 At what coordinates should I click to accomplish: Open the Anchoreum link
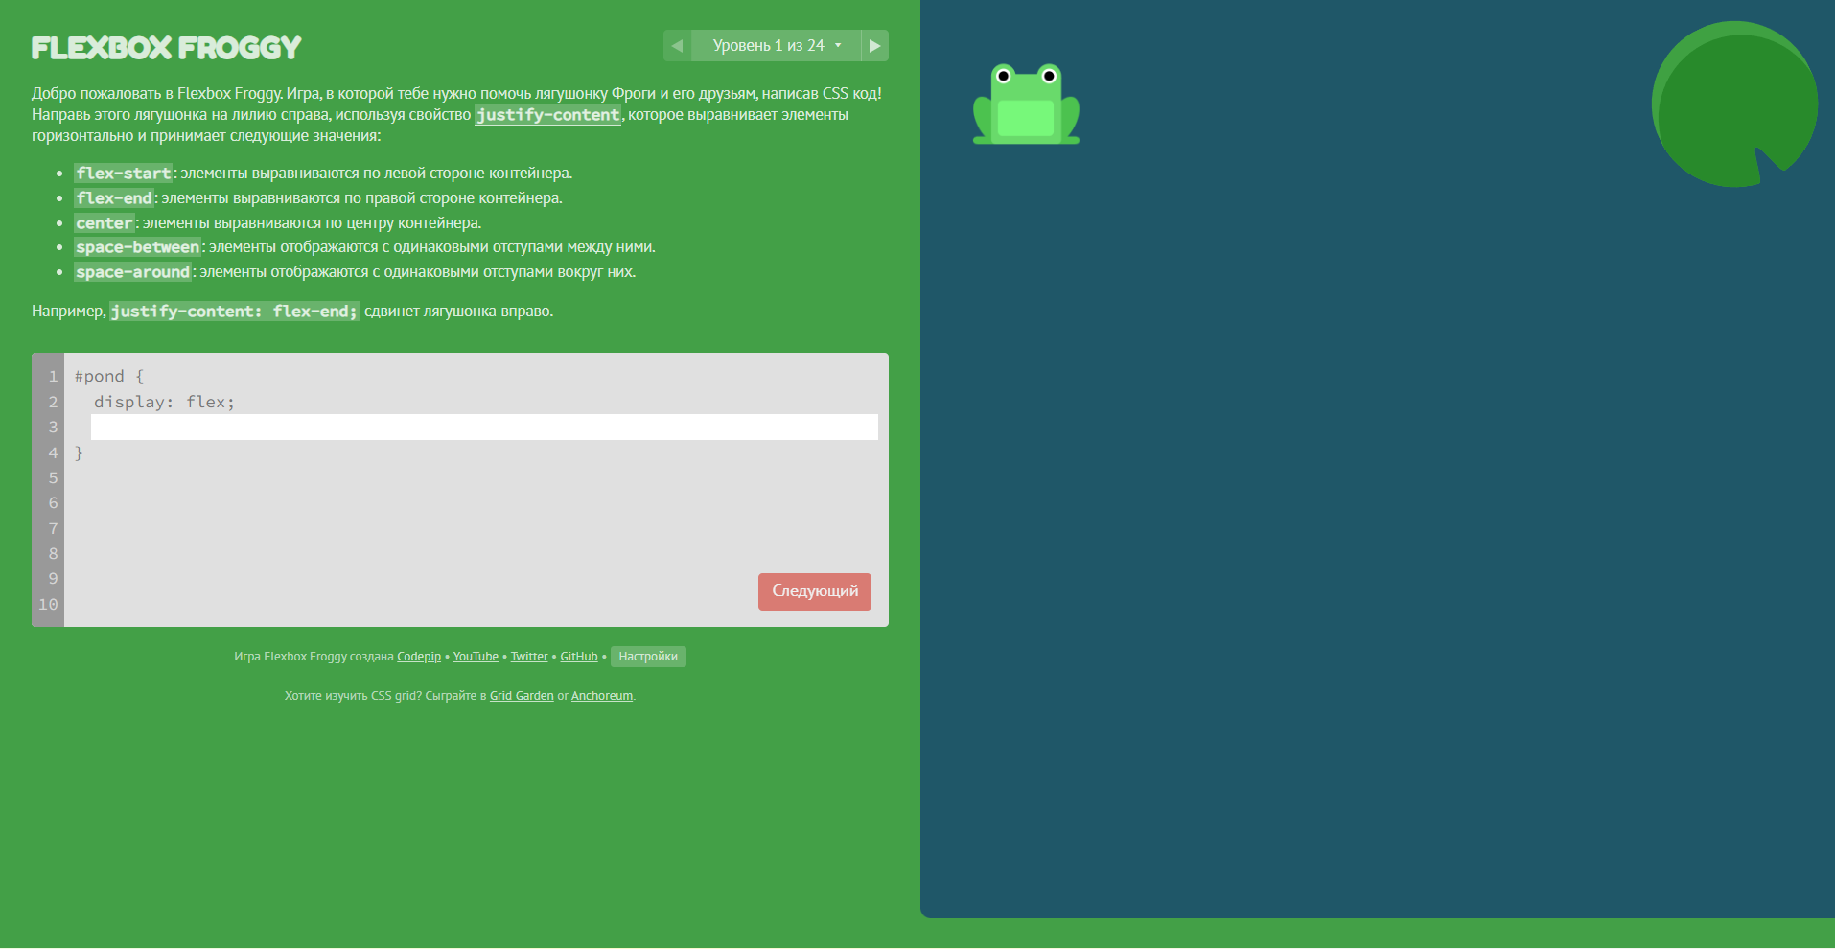(x=602, y=696)
